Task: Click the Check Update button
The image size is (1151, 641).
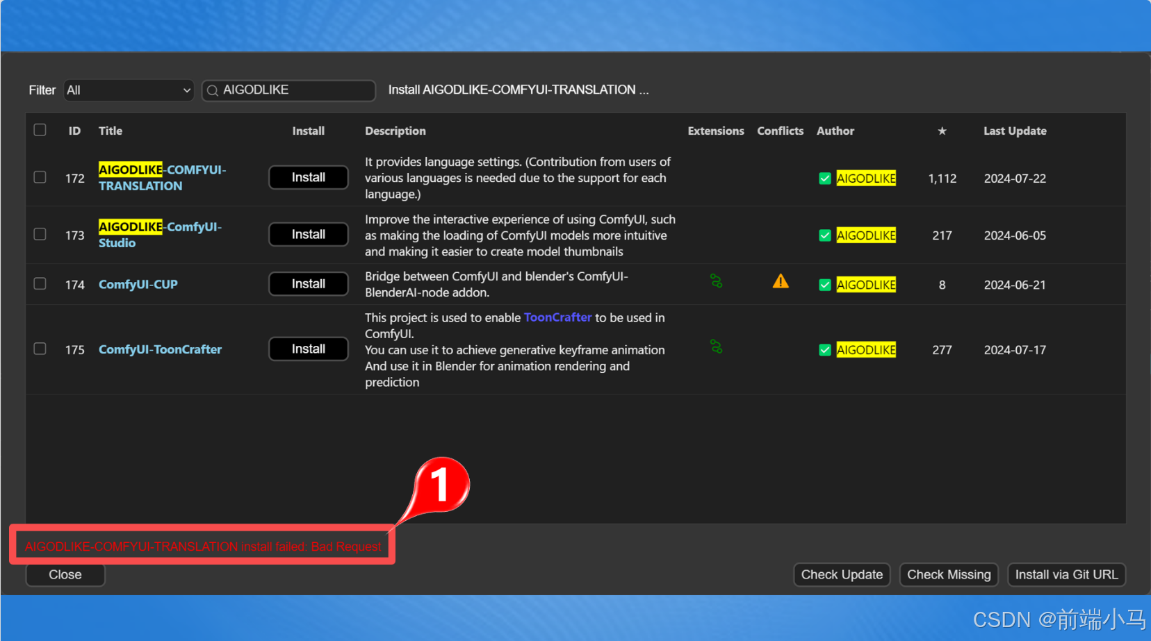Action: click(842, 575)
